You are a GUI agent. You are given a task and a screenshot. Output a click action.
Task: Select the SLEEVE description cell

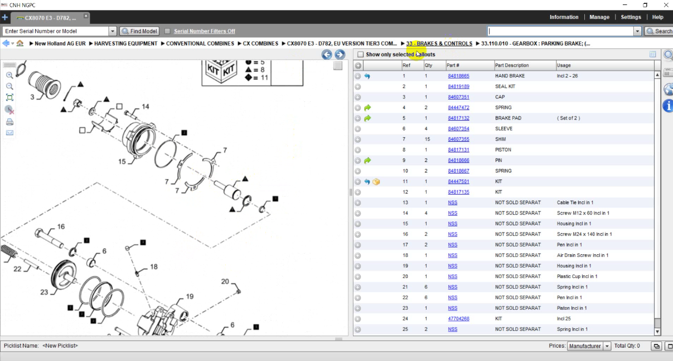click(503, 129)
